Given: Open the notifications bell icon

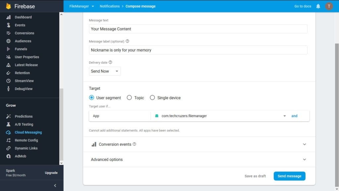Looking at the screenshot, I should click(x=318, y=6).
